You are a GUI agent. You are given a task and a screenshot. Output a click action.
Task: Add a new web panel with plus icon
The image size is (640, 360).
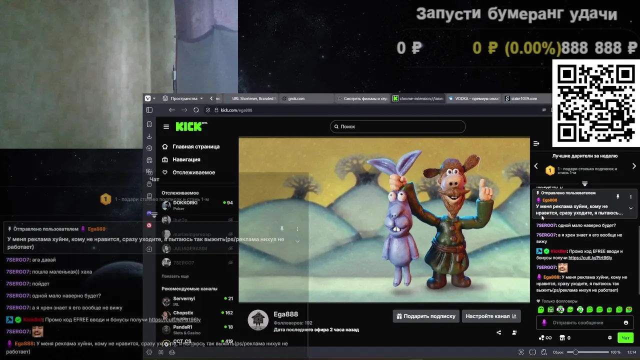point(149,249)
